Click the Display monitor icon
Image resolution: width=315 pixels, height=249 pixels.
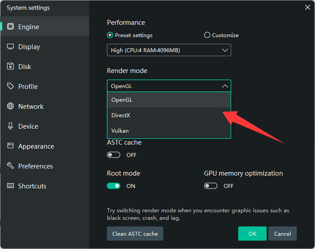pyautogui.click(x=11, y=46)
